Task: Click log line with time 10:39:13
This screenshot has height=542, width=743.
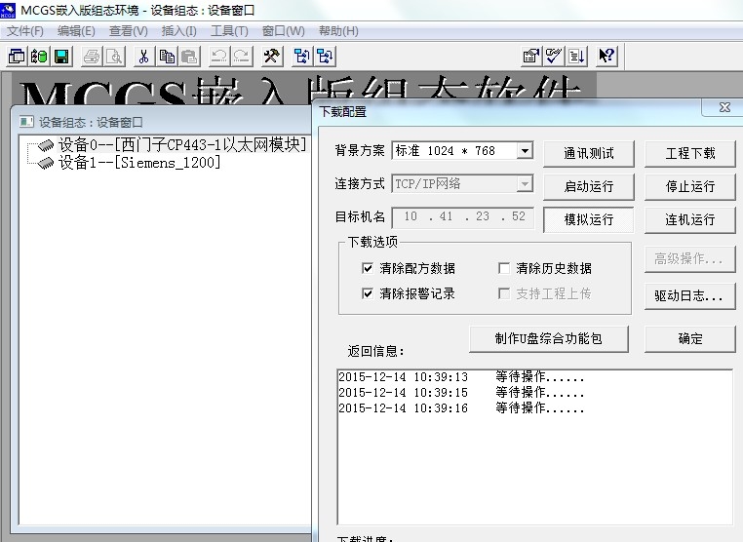Action: point(461,377)
